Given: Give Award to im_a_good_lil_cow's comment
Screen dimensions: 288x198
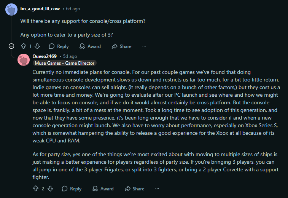Looking at the screenshot, I should pos(90,46).
